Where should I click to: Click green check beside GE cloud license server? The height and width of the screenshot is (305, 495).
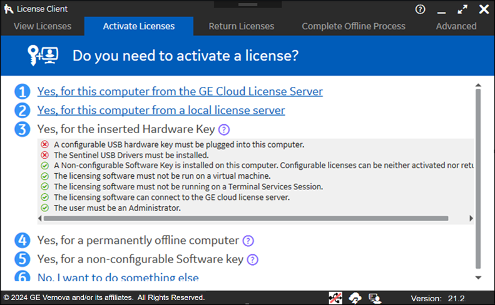(x=45, y=197)
